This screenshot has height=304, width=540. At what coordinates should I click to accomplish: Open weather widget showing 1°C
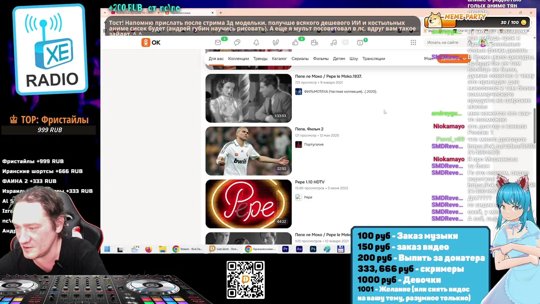click(x=135, y=249)
